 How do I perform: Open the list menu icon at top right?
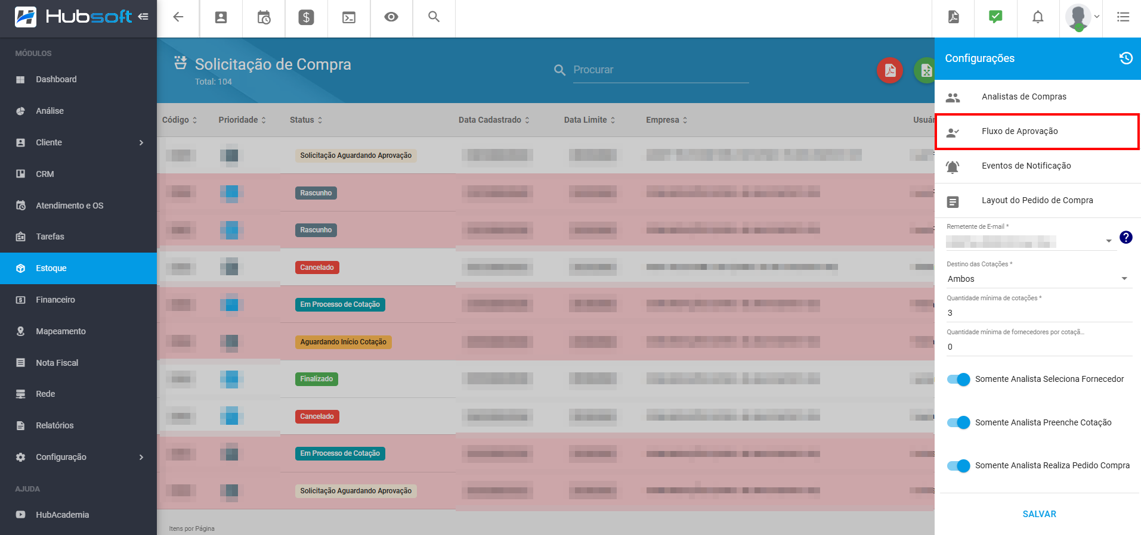1123,17
